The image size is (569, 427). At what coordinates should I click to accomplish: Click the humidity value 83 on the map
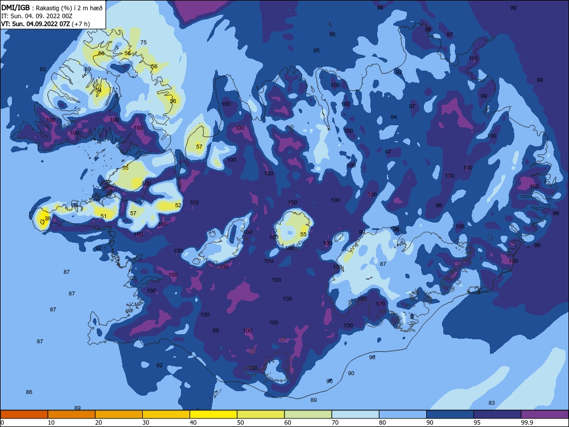click(492, 403)
